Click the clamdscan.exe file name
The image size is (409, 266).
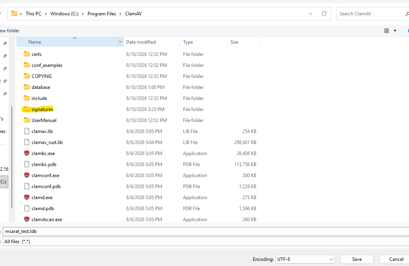coord(47,220)
